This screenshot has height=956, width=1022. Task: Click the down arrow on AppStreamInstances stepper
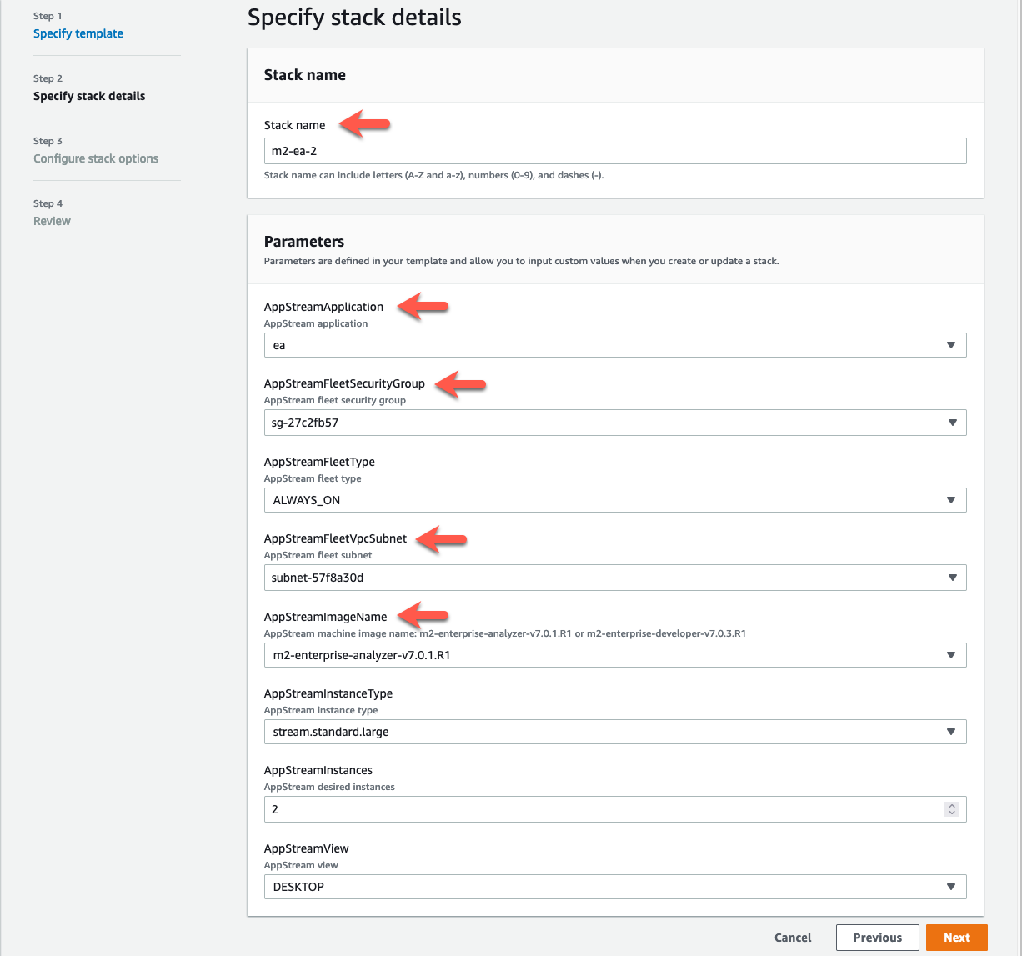(951, 813)
